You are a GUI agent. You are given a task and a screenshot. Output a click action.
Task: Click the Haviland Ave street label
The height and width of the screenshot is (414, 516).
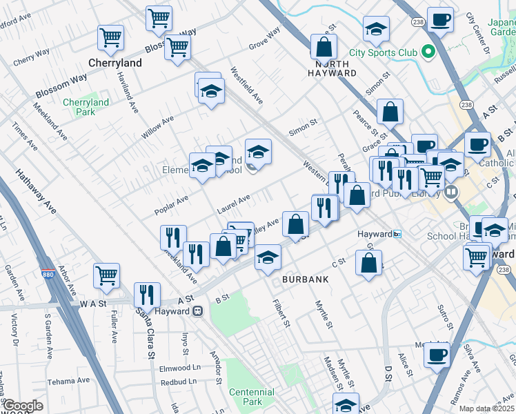pos(128,92)
